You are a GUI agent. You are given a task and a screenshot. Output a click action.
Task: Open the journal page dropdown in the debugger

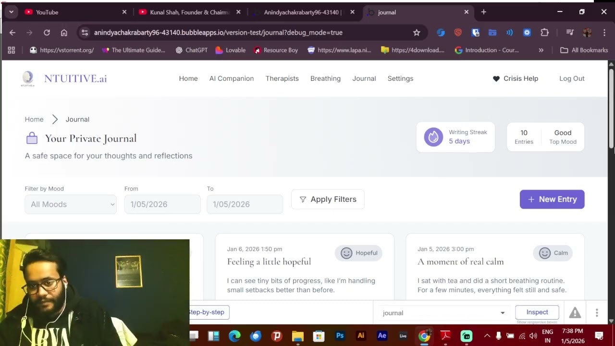click(443, 312)
